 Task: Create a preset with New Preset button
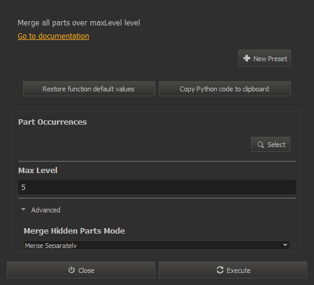point(264,58)
